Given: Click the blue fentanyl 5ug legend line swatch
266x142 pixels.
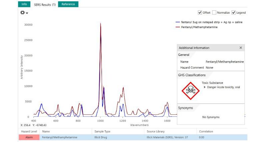Looking at the screenshot, I should coord(178,22).
